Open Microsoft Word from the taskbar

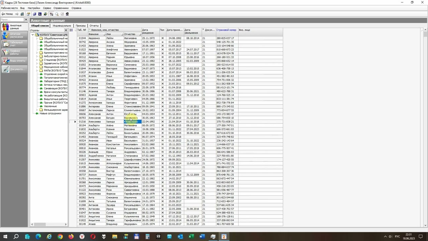[202, 237]
